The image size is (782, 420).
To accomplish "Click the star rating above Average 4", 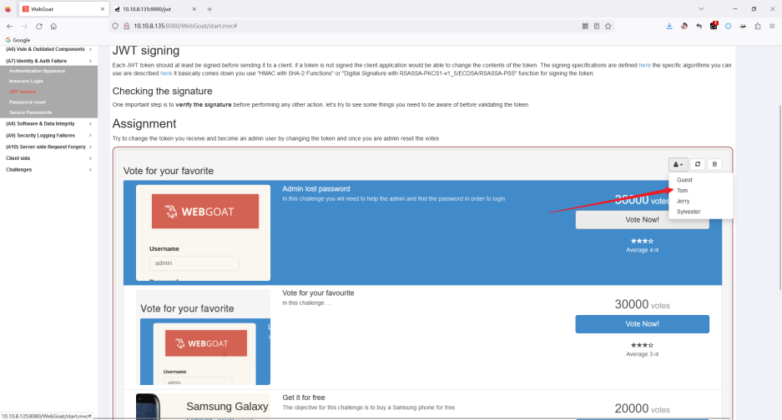I will pyautogui.click(x=642, y=241).
